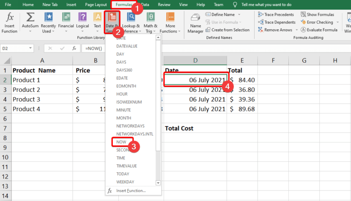Image resolution: width=351 pixels, height=201 pixels.
Task: Click the Name Box showing D2
Action: [14, 48]
